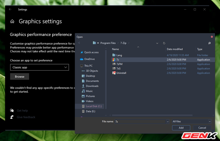
Task: Click the search magnifier icon in the Open dialog
Action: [209, 43]
